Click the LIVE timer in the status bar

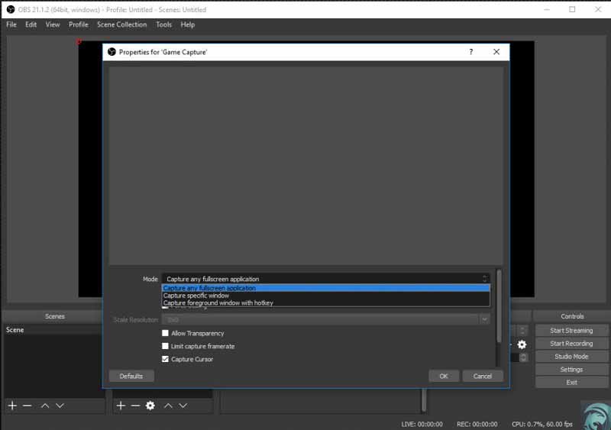(422, 424)
